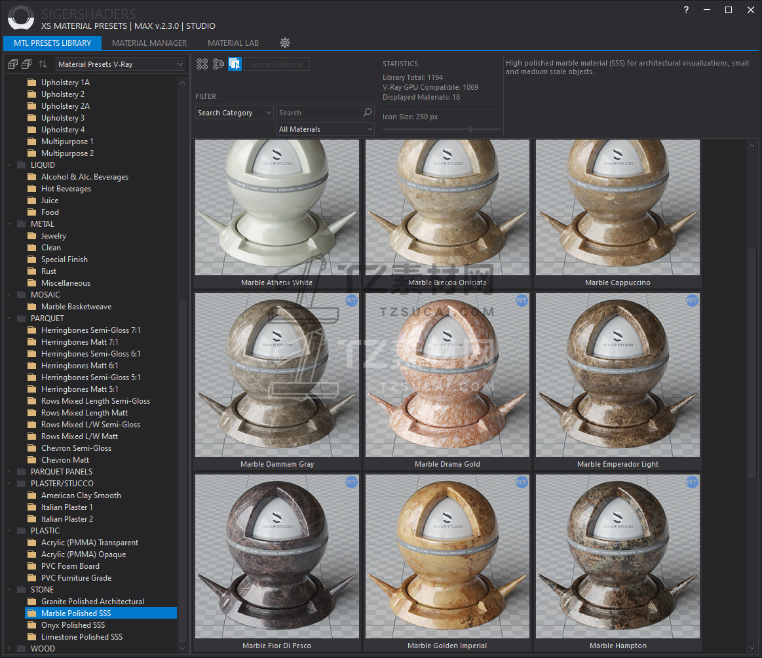Switch to the MATERIAL MANAGER tab
This screenshot has width=762, height=658.
pos(149,43)
